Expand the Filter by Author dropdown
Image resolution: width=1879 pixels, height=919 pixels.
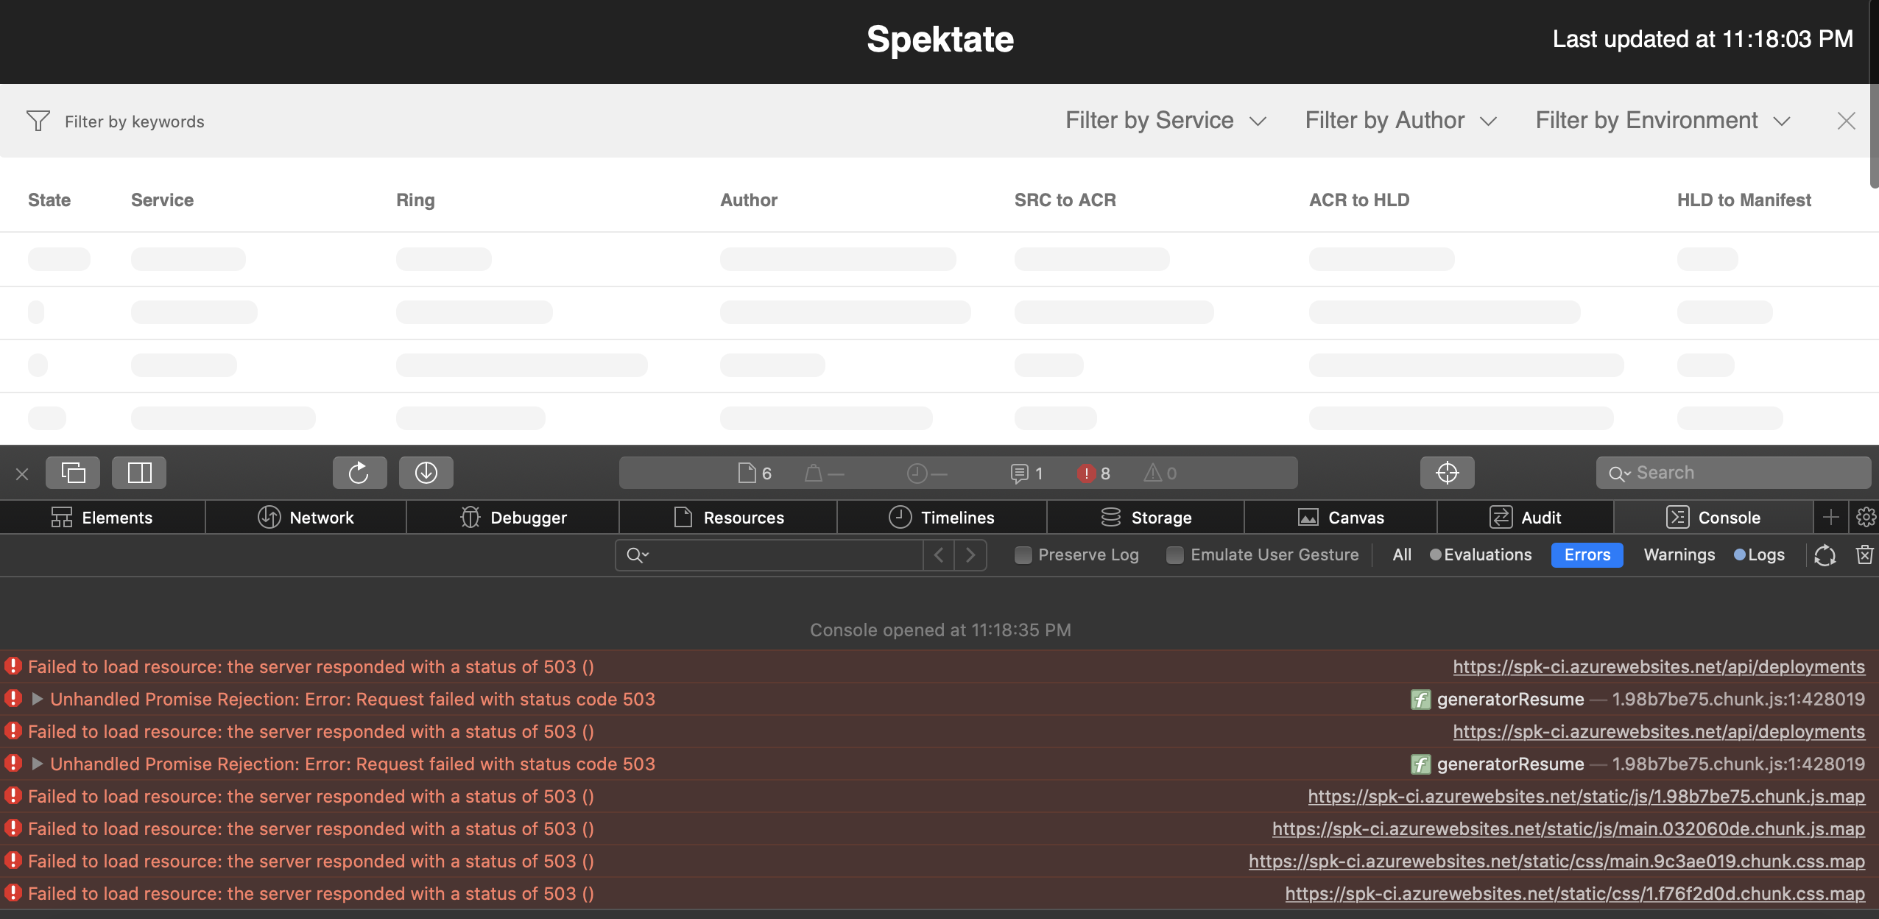[1400, 120]
